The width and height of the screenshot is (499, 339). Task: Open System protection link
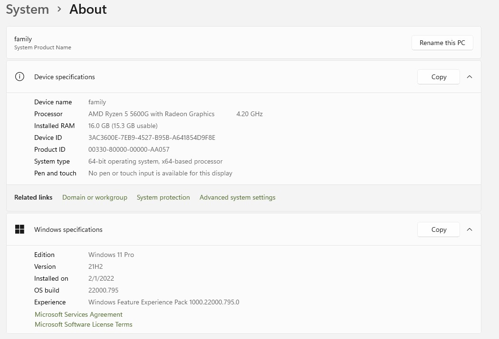(x=163, y=197)
